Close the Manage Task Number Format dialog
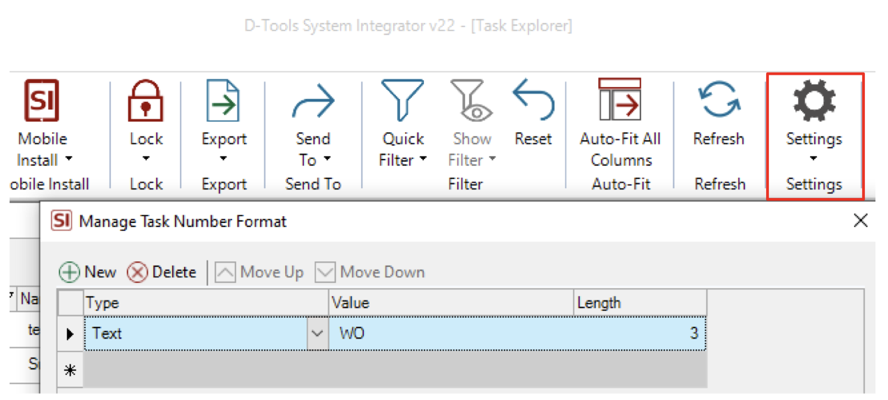This screenshot has height=400, width=888. (x=861, y=221)
